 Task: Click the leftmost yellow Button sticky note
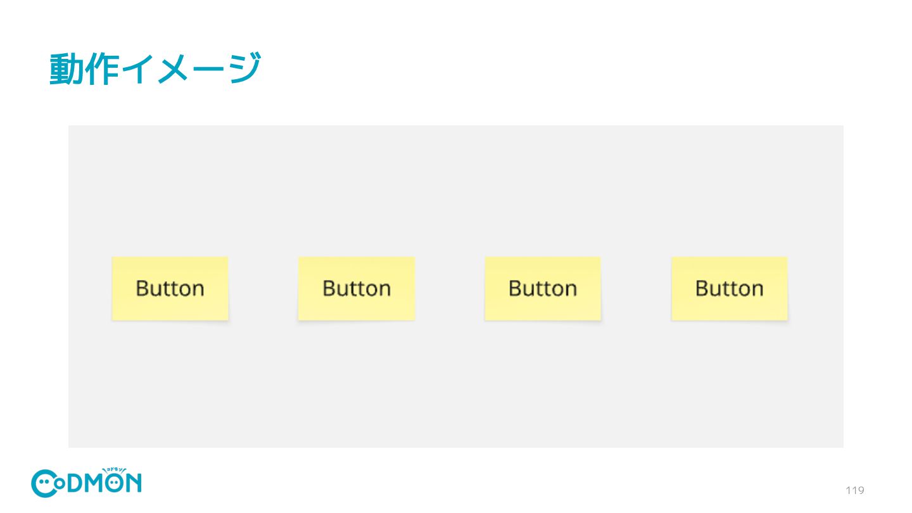click(x=170, y=288)
